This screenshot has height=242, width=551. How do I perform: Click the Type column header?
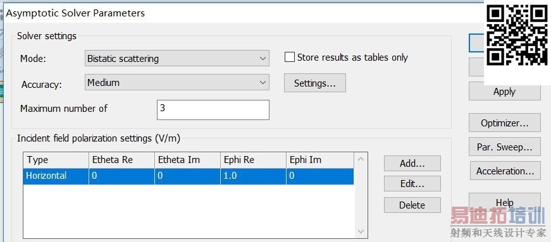point(56,160)
